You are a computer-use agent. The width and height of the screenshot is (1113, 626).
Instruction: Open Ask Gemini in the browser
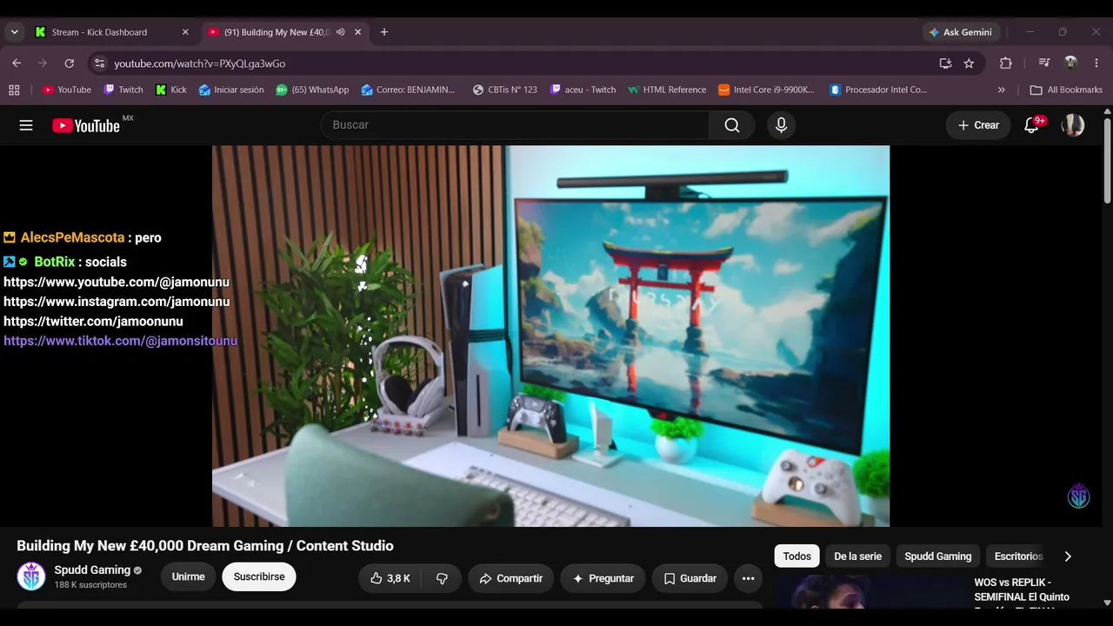960,32
